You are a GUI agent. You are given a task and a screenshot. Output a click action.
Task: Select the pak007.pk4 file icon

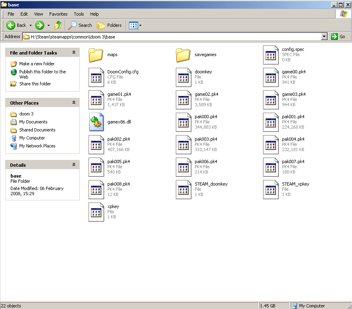271,167
